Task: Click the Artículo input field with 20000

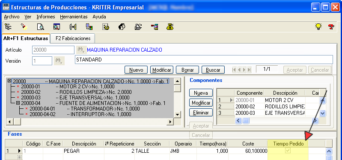Action: [53, 50]
